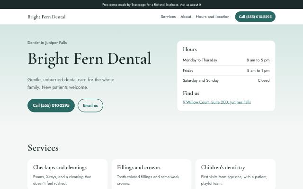Click the 'First visits from age one' description

234,180
